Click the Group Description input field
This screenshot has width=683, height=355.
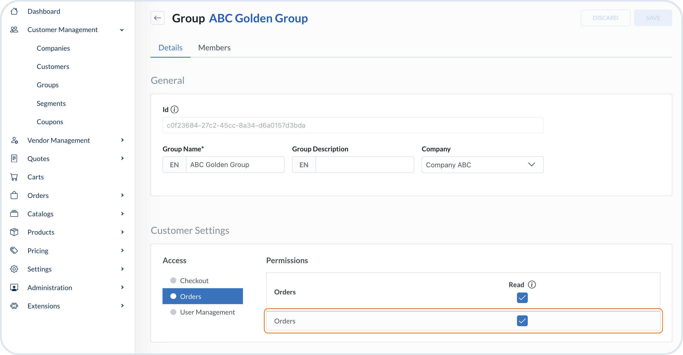(364, 165)
